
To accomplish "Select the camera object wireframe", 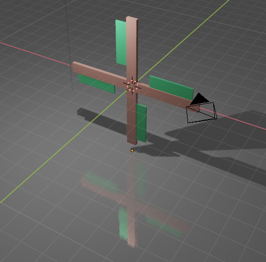I will 201,108.
